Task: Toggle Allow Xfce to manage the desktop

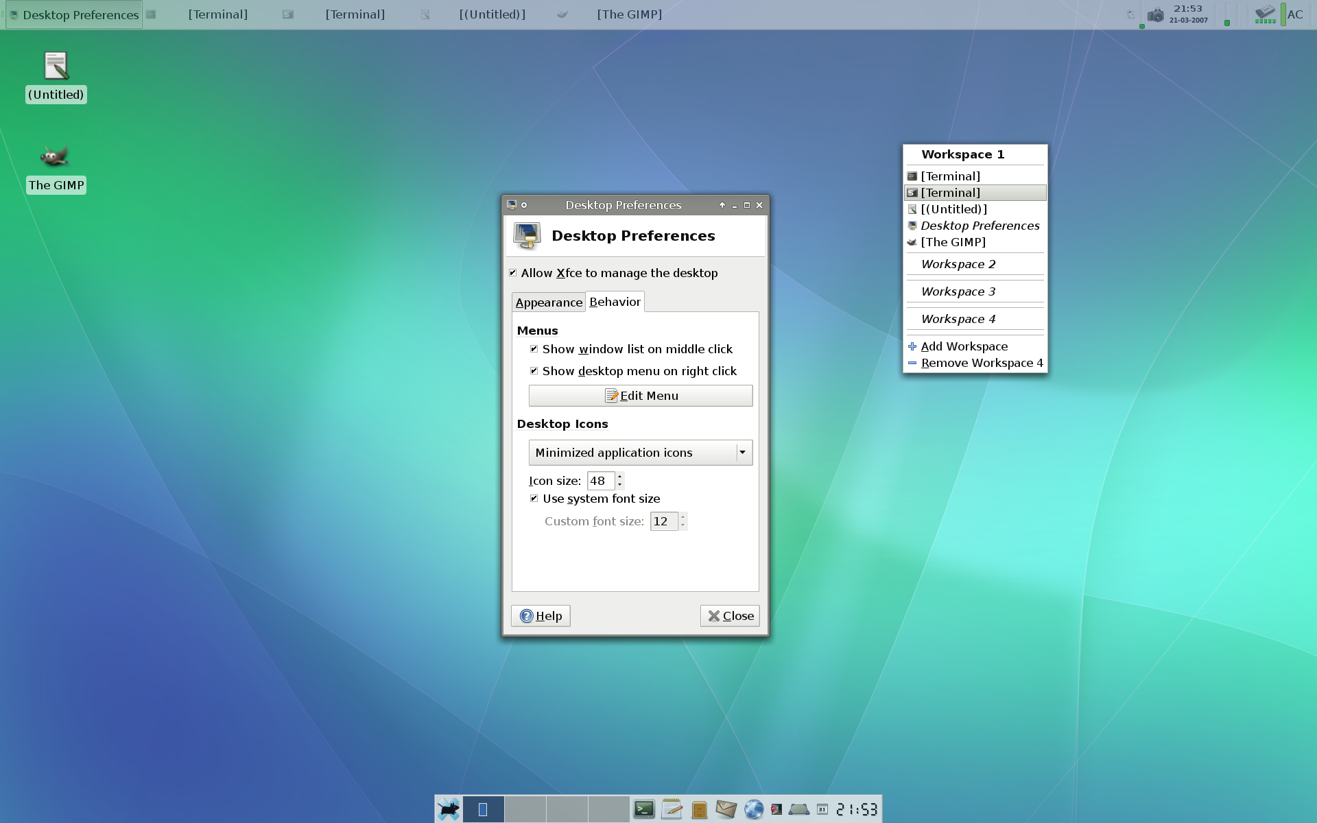Action: tap(513, 273)
